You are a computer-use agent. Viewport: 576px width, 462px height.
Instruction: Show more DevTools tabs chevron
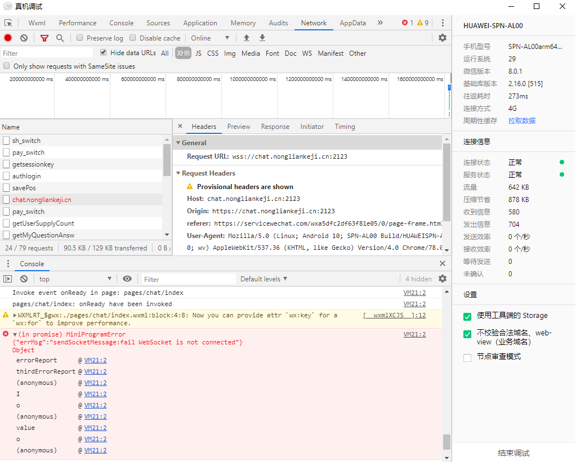[380, 23]
